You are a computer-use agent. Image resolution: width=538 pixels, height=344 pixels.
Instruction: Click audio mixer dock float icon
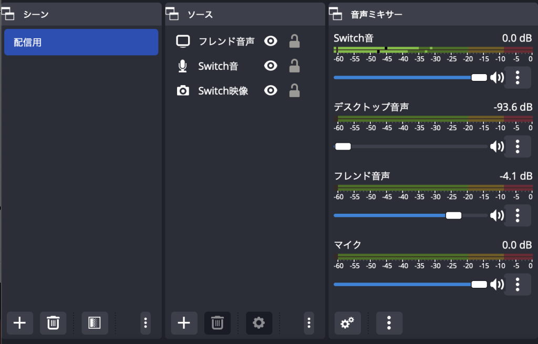pos(336,14)
